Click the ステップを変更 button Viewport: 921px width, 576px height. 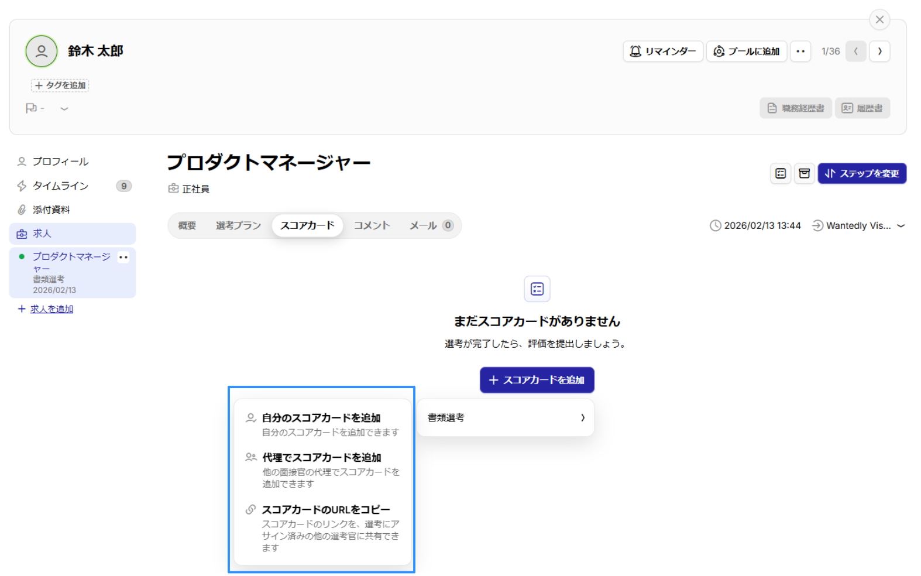point(861,173)
